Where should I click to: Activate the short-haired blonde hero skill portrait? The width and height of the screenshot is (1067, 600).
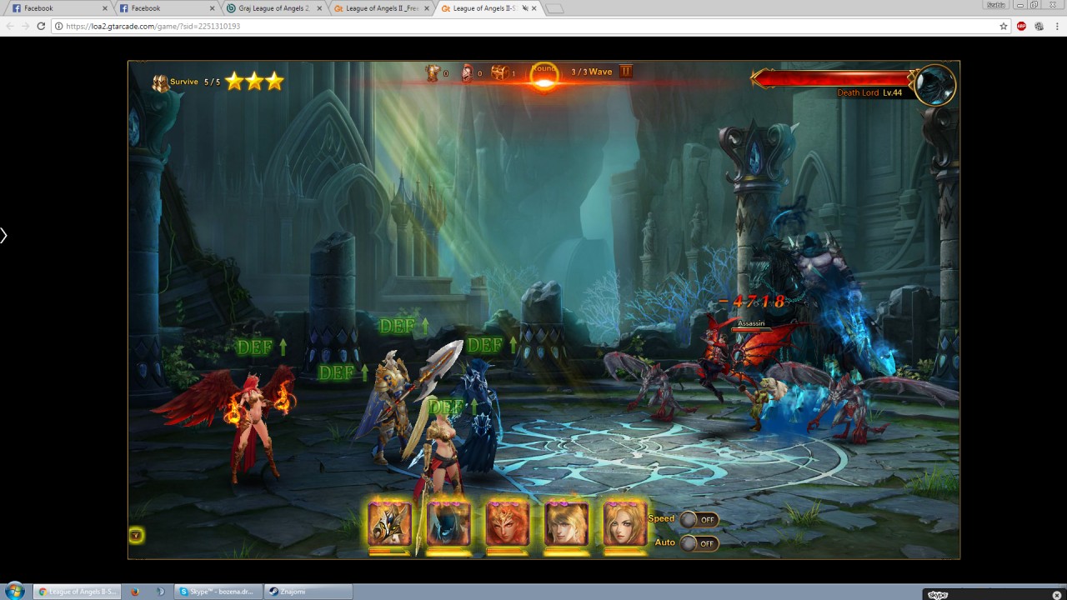click(x=566, y=524)
